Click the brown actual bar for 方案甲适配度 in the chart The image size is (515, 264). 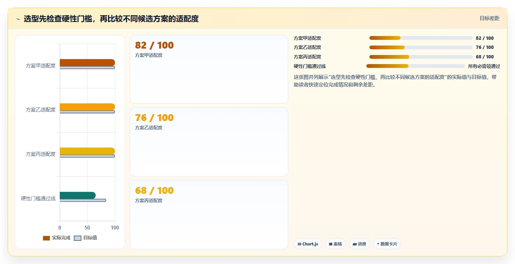point(87,63)
